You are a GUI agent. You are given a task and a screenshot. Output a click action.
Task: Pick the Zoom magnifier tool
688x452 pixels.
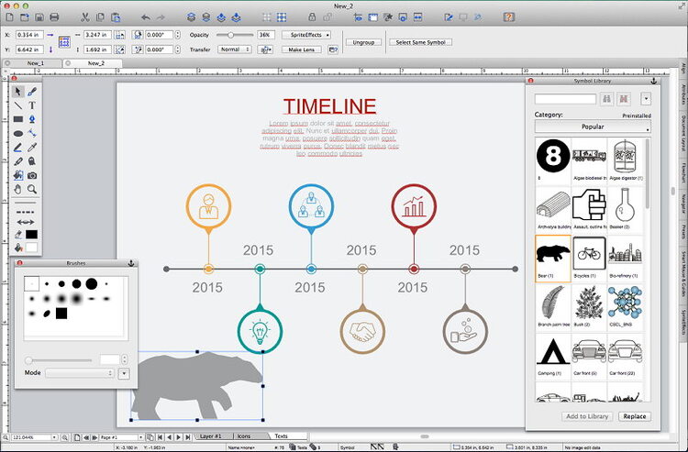click(x=32, y=189)
